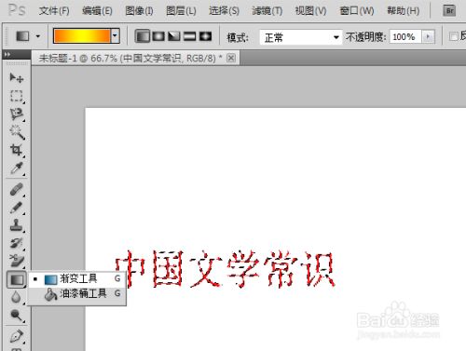The image size is (466, 351).
Task: Close the 未标题-1 document tab
Action: (x=231, y=58)
